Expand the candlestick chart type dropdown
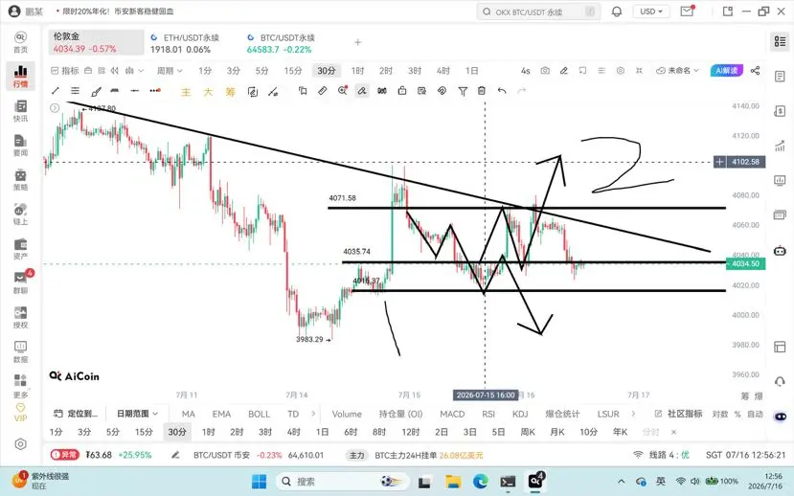Viewport: 794px width, 496px height. (x=134, y=71)
